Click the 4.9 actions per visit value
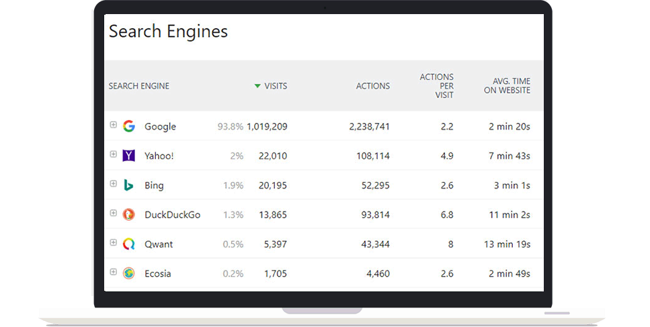The width and height of the screenshot is (650, 327). (x=447, y=156)
